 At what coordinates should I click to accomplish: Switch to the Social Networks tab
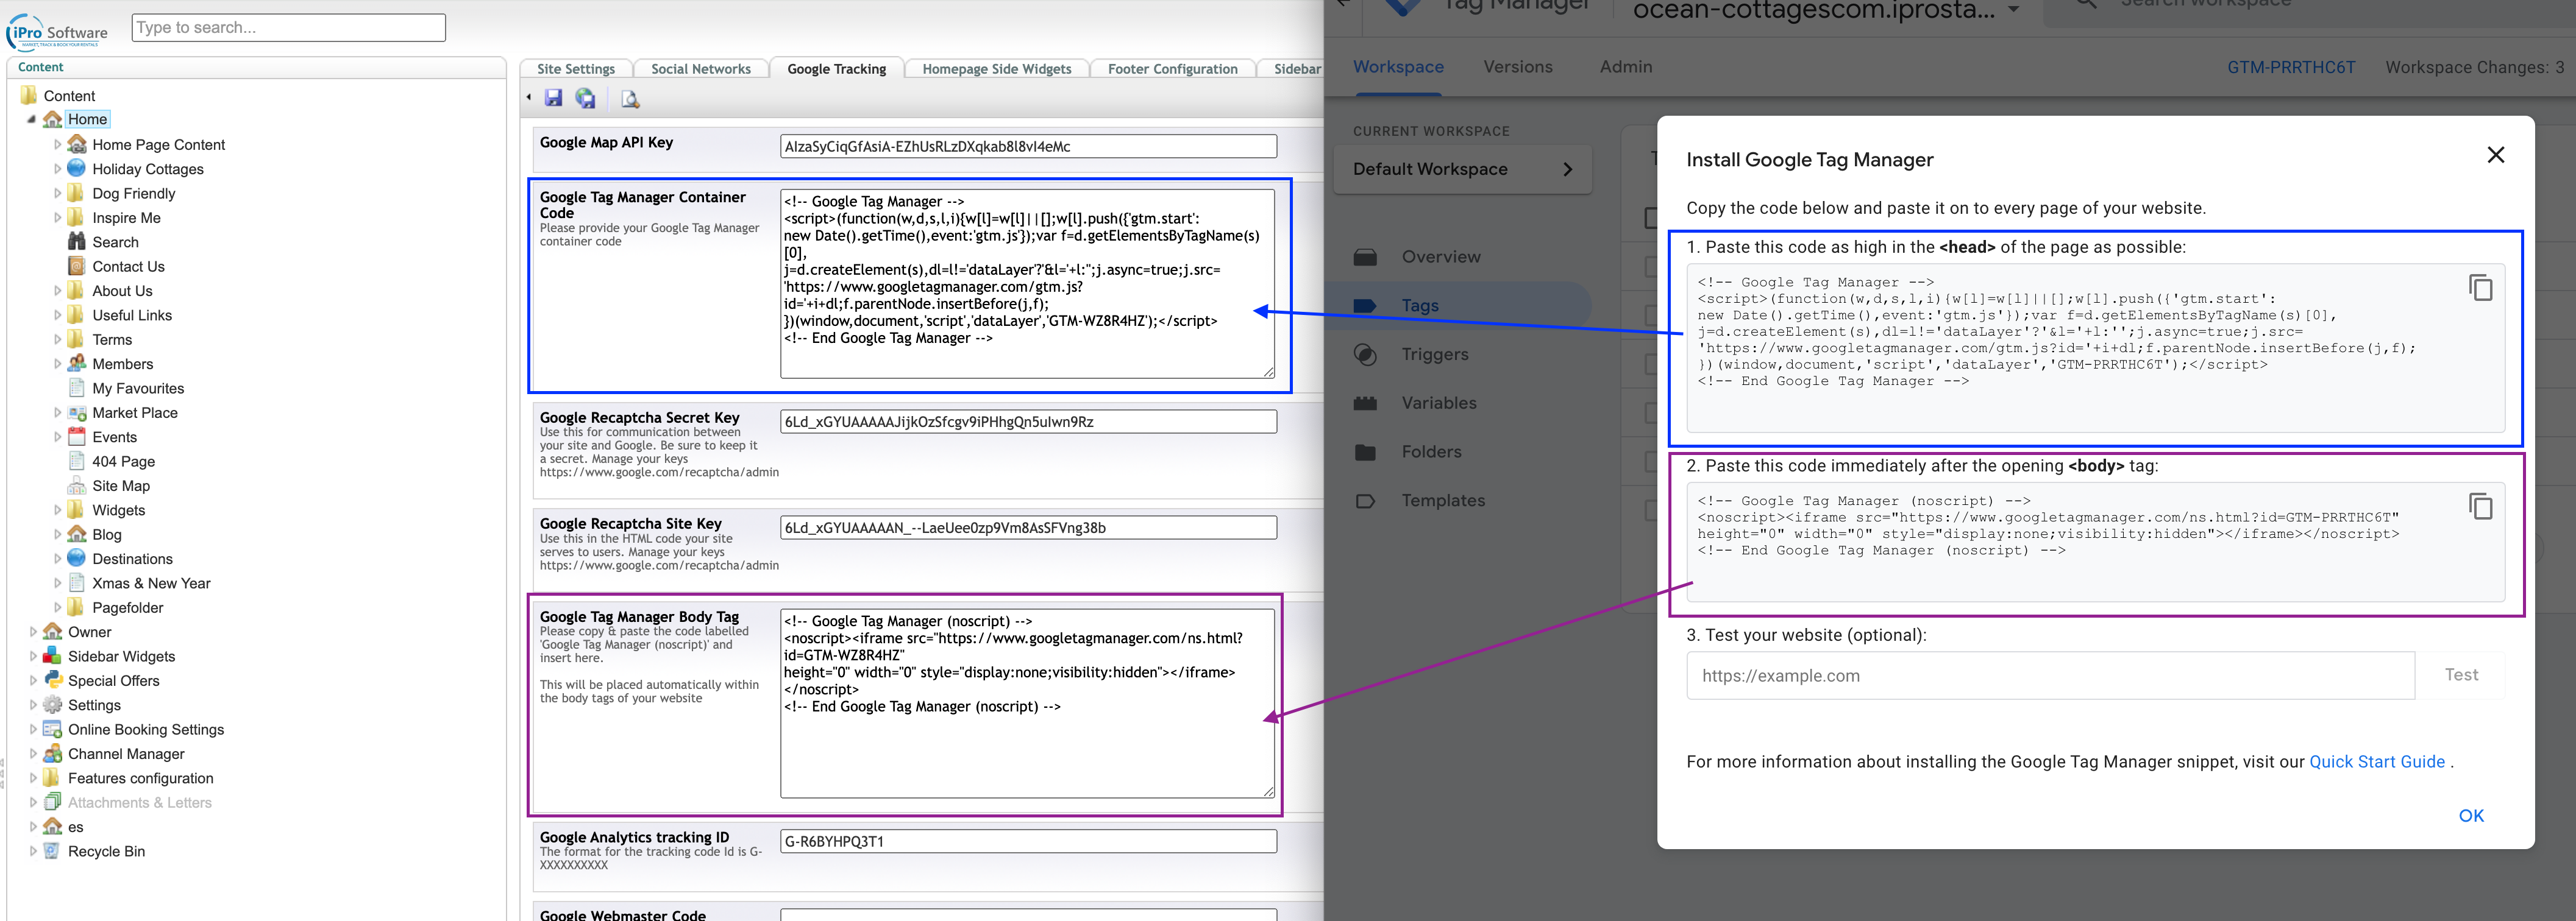(700, 69)
